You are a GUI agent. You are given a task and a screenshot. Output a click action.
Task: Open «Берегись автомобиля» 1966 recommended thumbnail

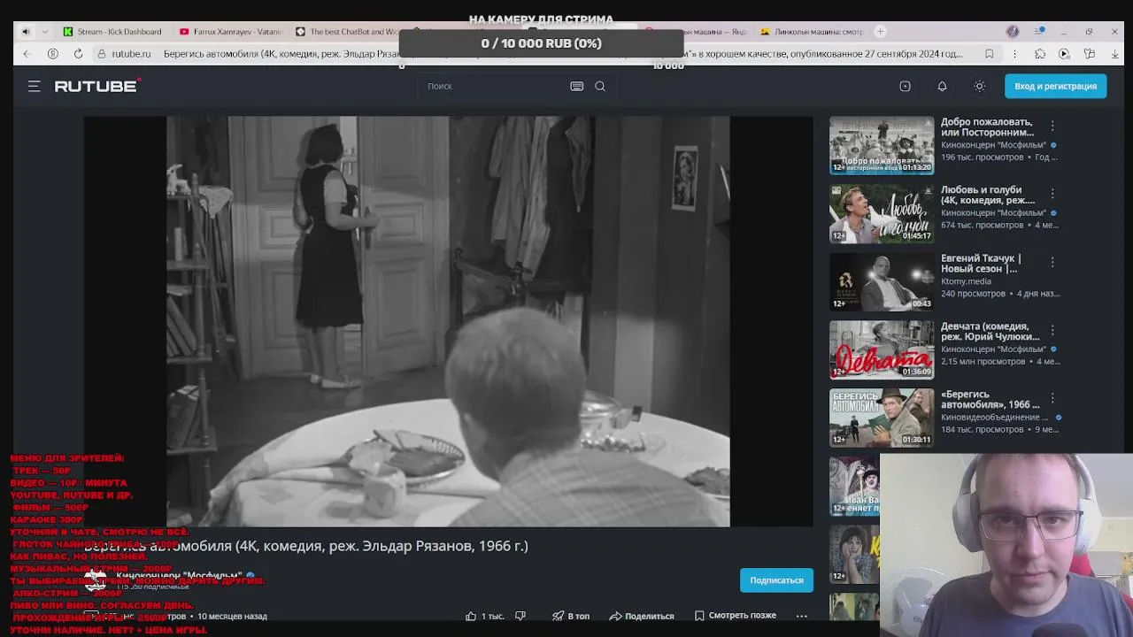882,418
